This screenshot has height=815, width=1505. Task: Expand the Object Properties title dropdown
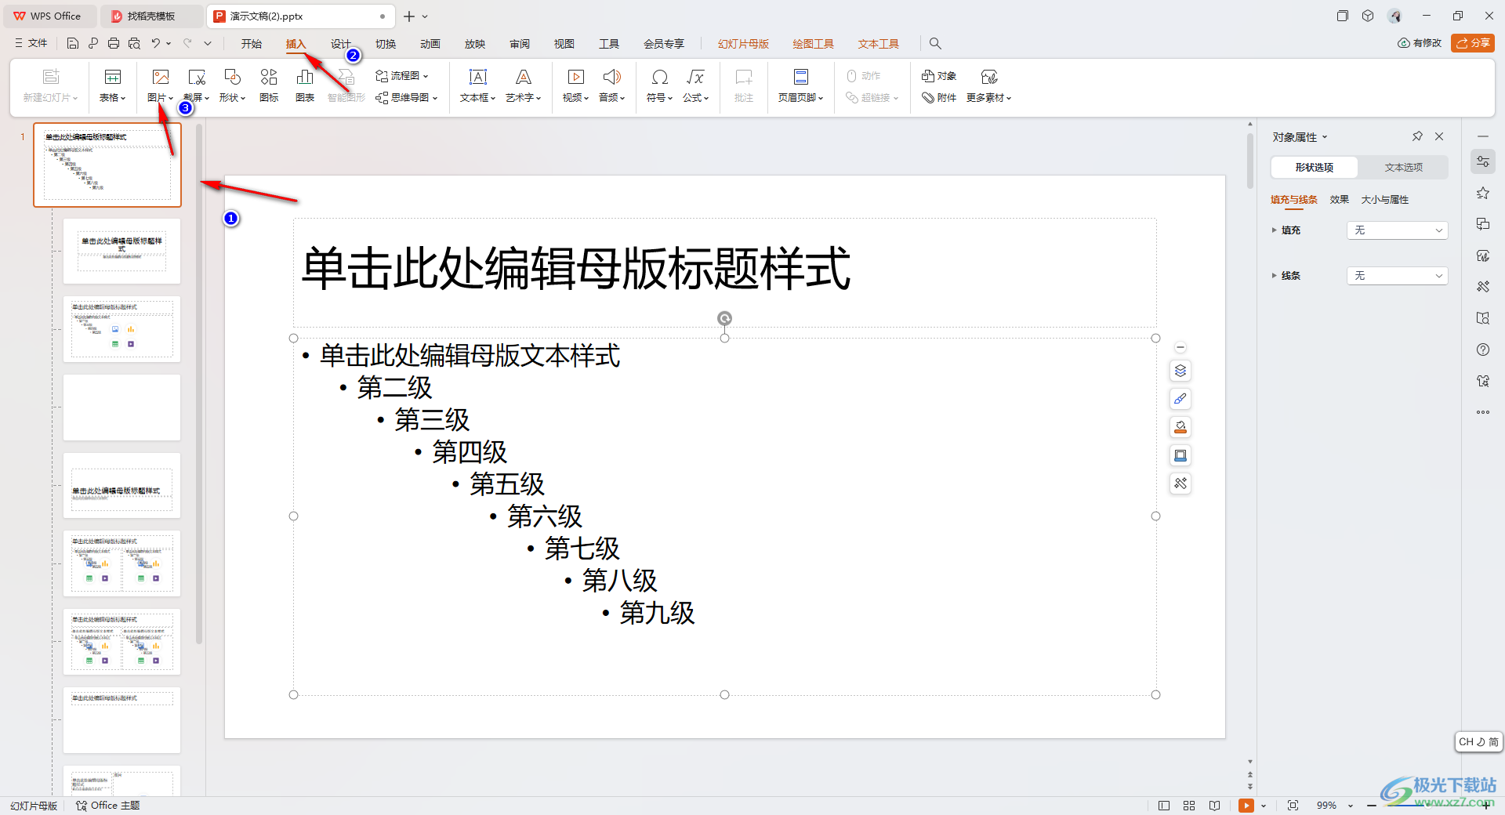pyautogui.click(x=1325, y=137)
